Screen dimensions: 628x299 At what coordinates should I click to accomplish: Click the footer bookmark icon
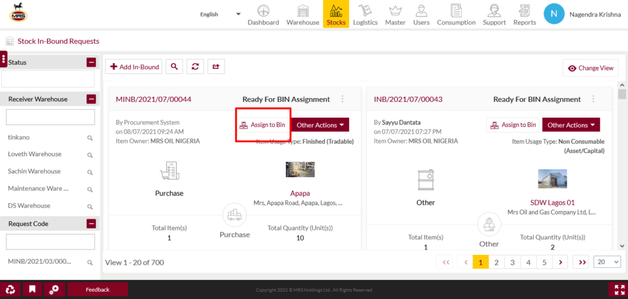33,289
